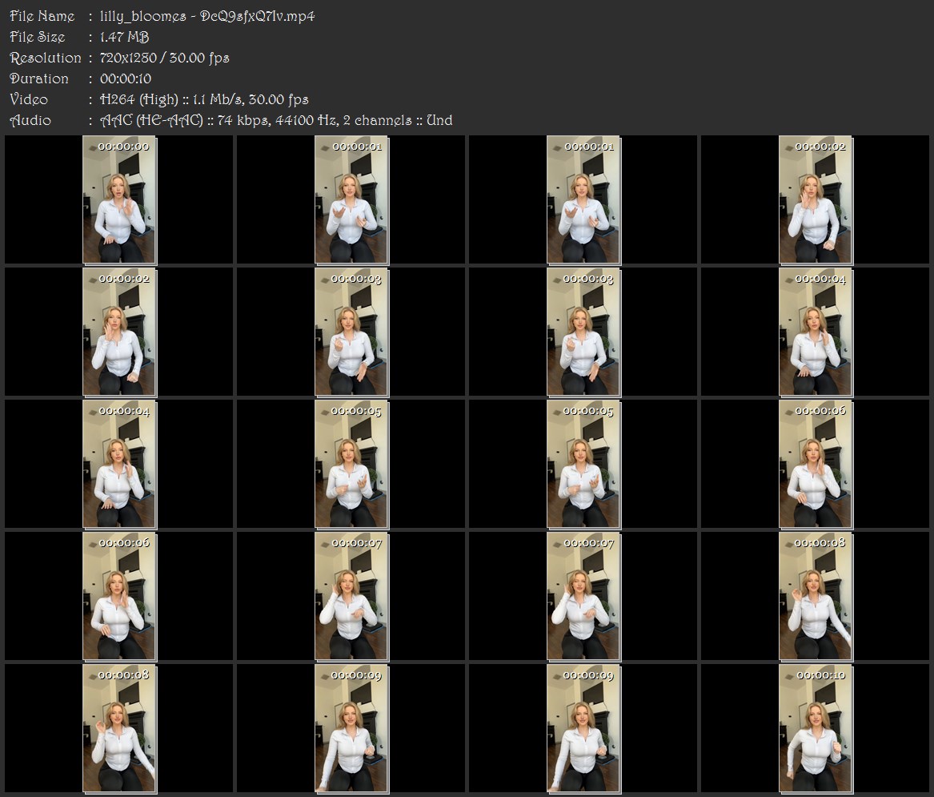Viewport: 934px width, 797px height.
Task: View the first thumbnail stamped 00:00:08
Action: click(816, 597)
